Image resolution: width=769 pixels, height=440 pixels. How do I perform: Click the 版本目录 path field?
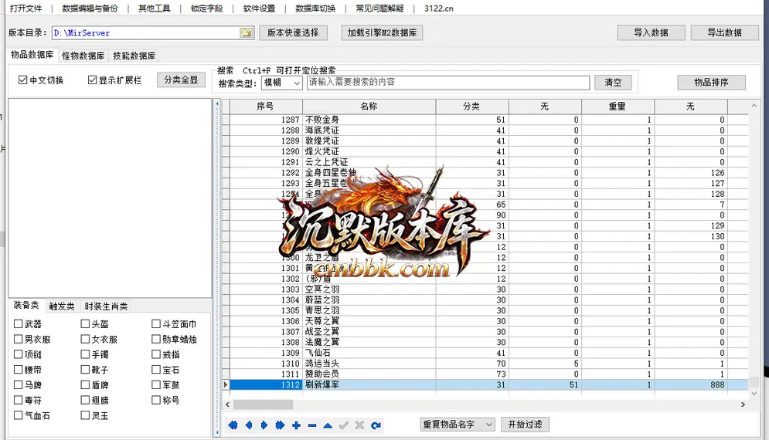146,33
